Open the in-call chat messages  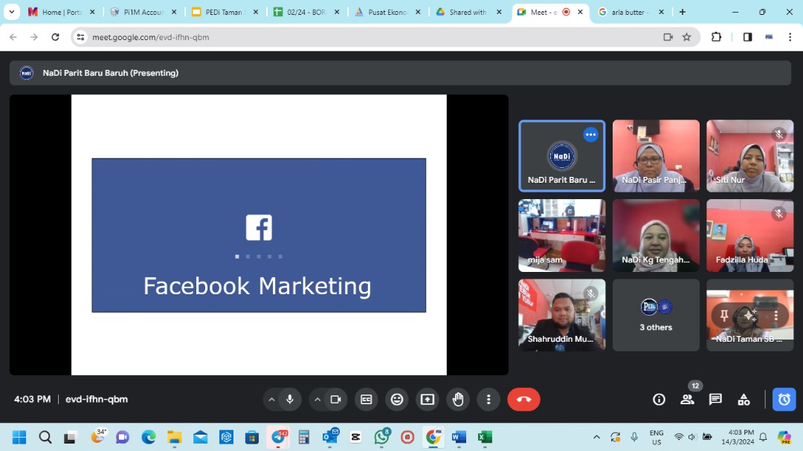pos(715,399)
